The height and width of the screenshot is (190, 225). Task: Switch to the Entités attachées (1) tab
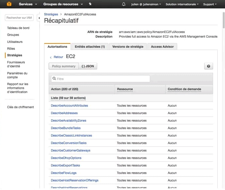(90, 47)
